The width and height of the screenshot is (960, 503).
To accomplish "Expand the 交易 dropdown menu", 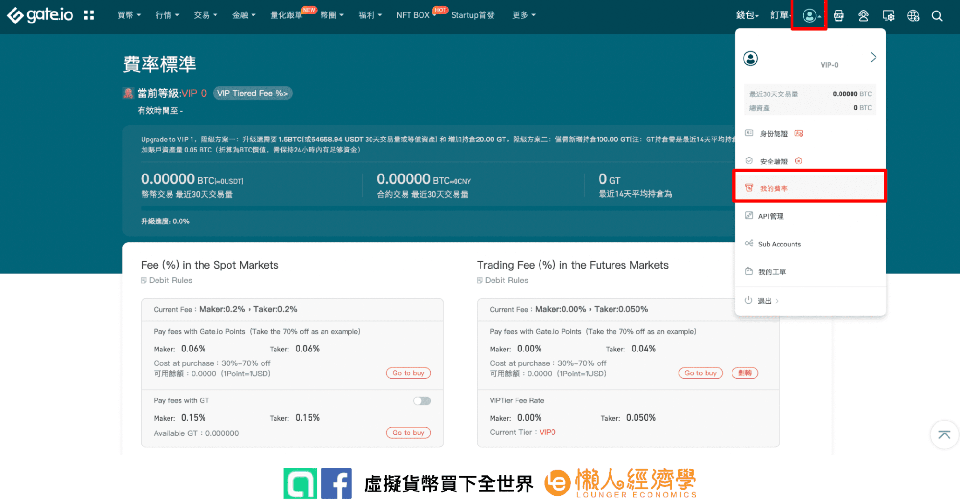I will [x=205, y=15].
